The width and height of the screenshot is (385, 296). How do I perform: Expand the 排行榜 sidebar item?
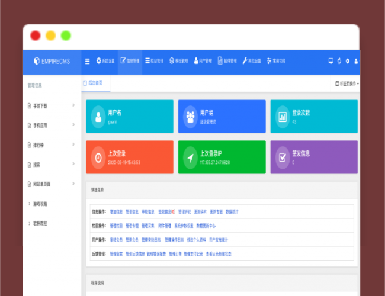(x=51, y=144)
